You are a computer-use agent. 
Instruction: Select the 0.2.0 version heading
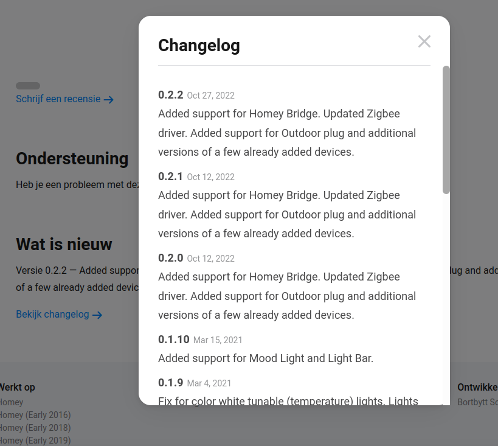(x=170, y=258)
